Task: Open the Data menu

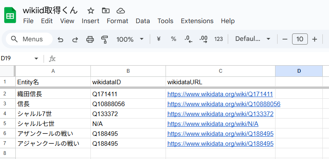Action: point(143,21)
